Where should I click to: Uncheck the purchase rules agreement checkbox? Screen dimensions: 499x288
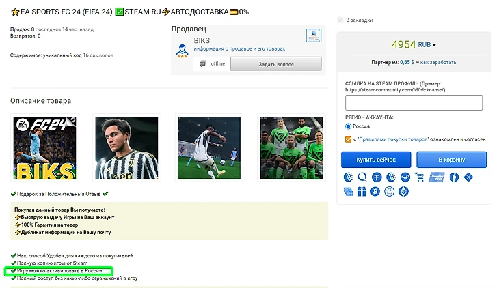[348, 139]
